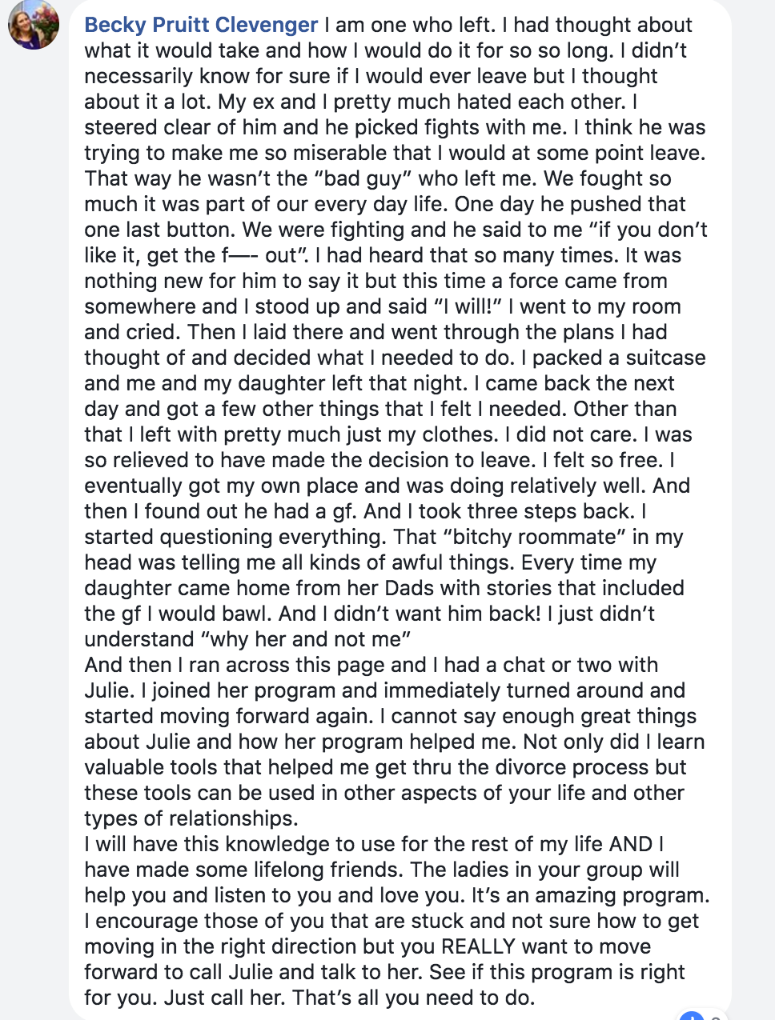Click the text "One day he pushed that"
This screenshot has width=775, height=1020.
click(570, 204)
